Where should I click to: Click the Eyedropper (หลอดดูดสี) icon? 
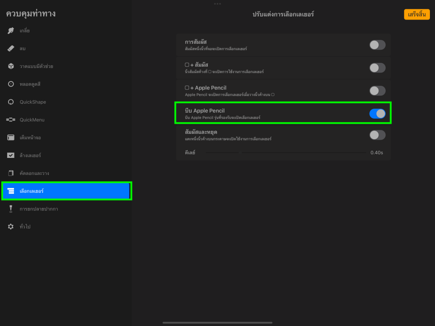tap(11, 84)
